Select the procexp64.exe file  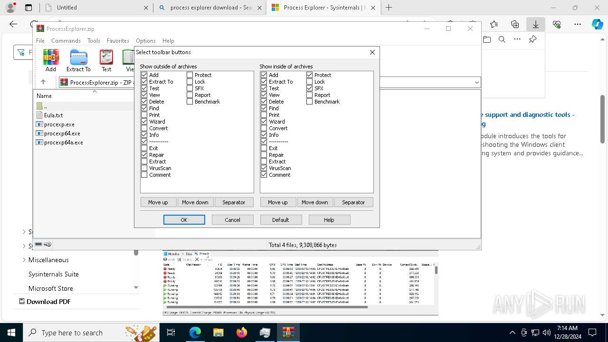click(62, 133)
